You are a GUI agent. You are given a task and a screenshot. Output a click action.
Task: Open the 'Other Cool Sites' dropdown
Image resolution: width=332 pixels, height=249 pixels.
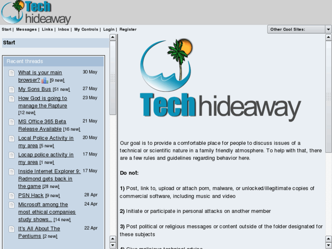click(x=300, y=29)
